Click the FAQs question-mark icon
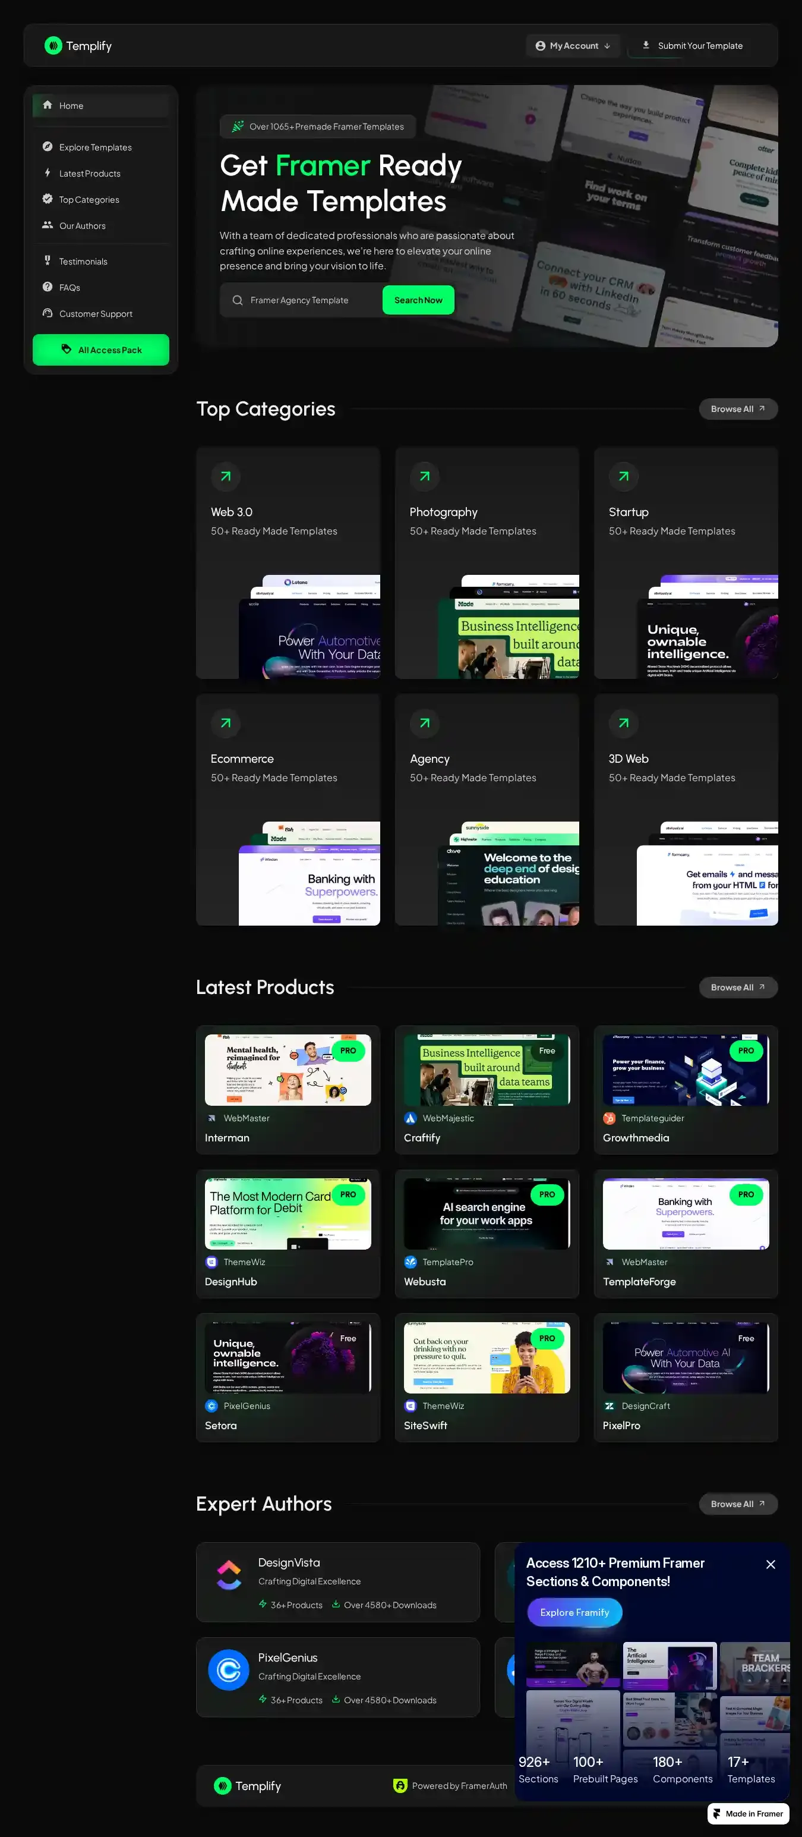 [47, 287]
